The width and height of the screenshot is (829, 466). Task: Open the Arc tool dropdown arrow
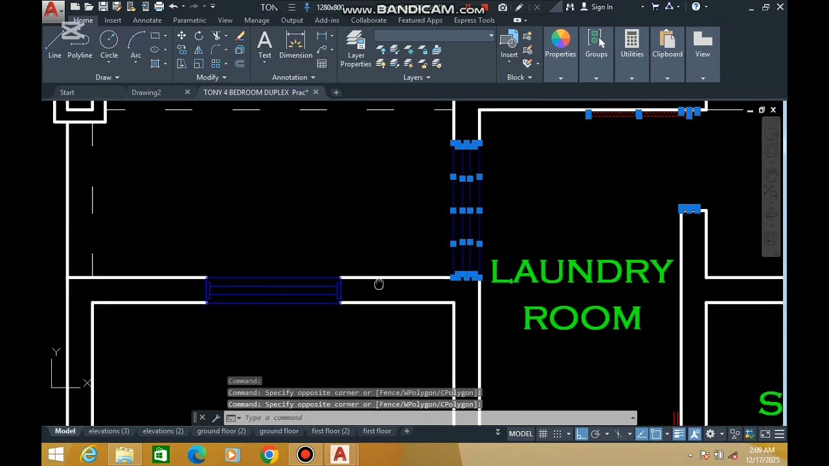point(135,63)
